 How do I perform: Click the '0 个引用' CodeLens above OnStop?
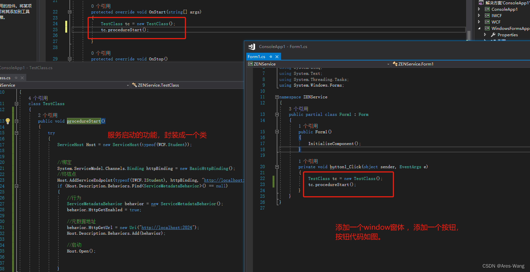coord(101,53)
